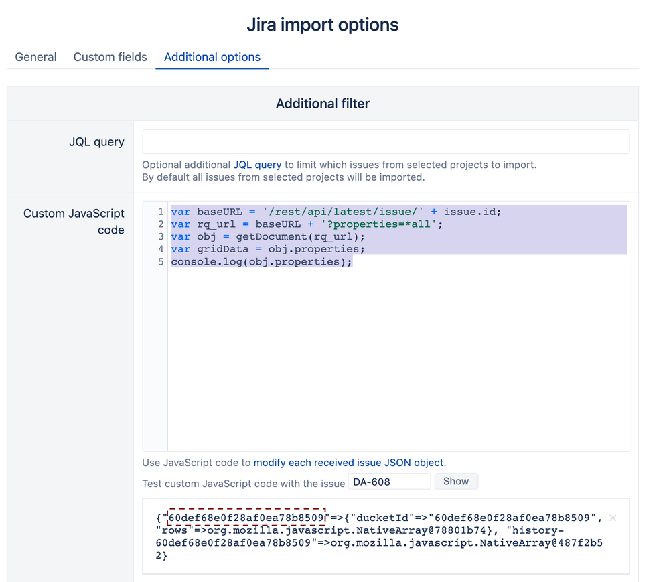Dismiss the JavaScript test output with X
669x582 pixels.
click(613, 518)
